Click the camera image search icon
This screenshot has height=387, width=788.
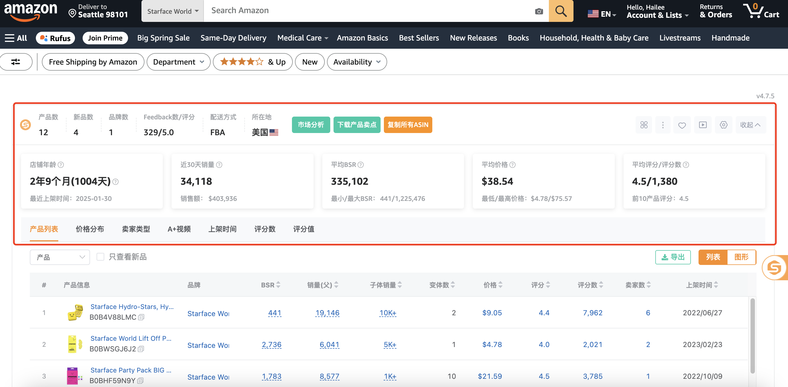tap(539, 11)
